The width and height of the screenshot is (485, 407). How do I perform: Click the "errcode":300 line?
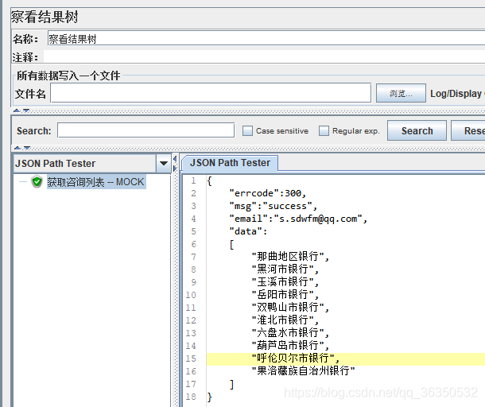pyautogui.click(x=268, y=193)
